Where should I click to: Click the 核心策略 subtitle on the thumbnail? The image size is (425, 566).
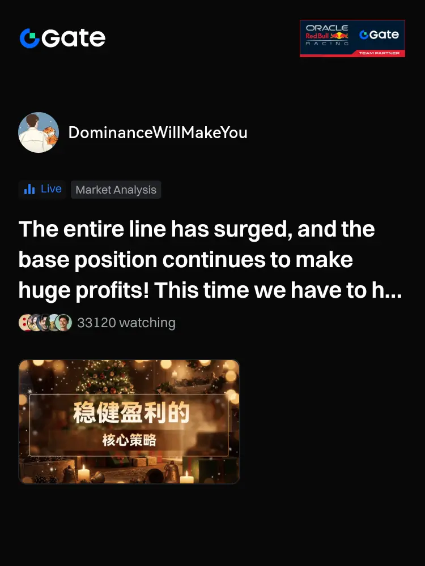(129, 440)
